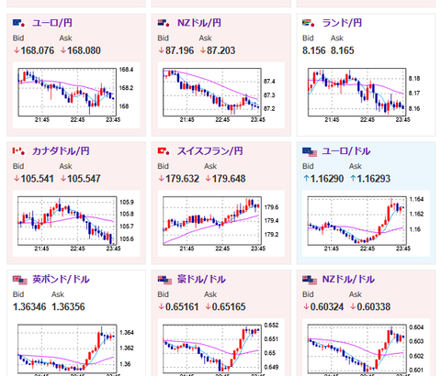Viewport: 441px width, 376px height.
Task: Open the ランド/円 currency pair link
Action: click(x=342, y=23)
